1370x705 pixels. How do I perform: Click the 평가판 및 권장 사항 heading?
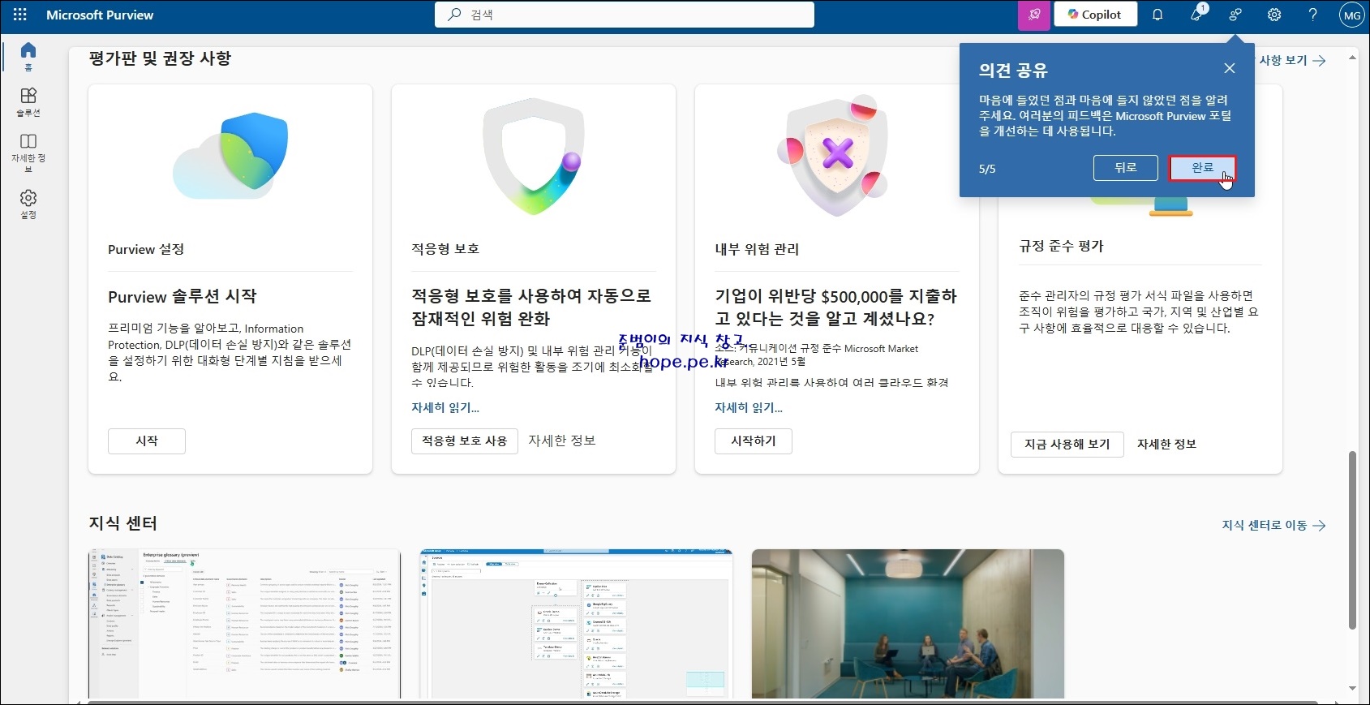(x=160, y=58)
